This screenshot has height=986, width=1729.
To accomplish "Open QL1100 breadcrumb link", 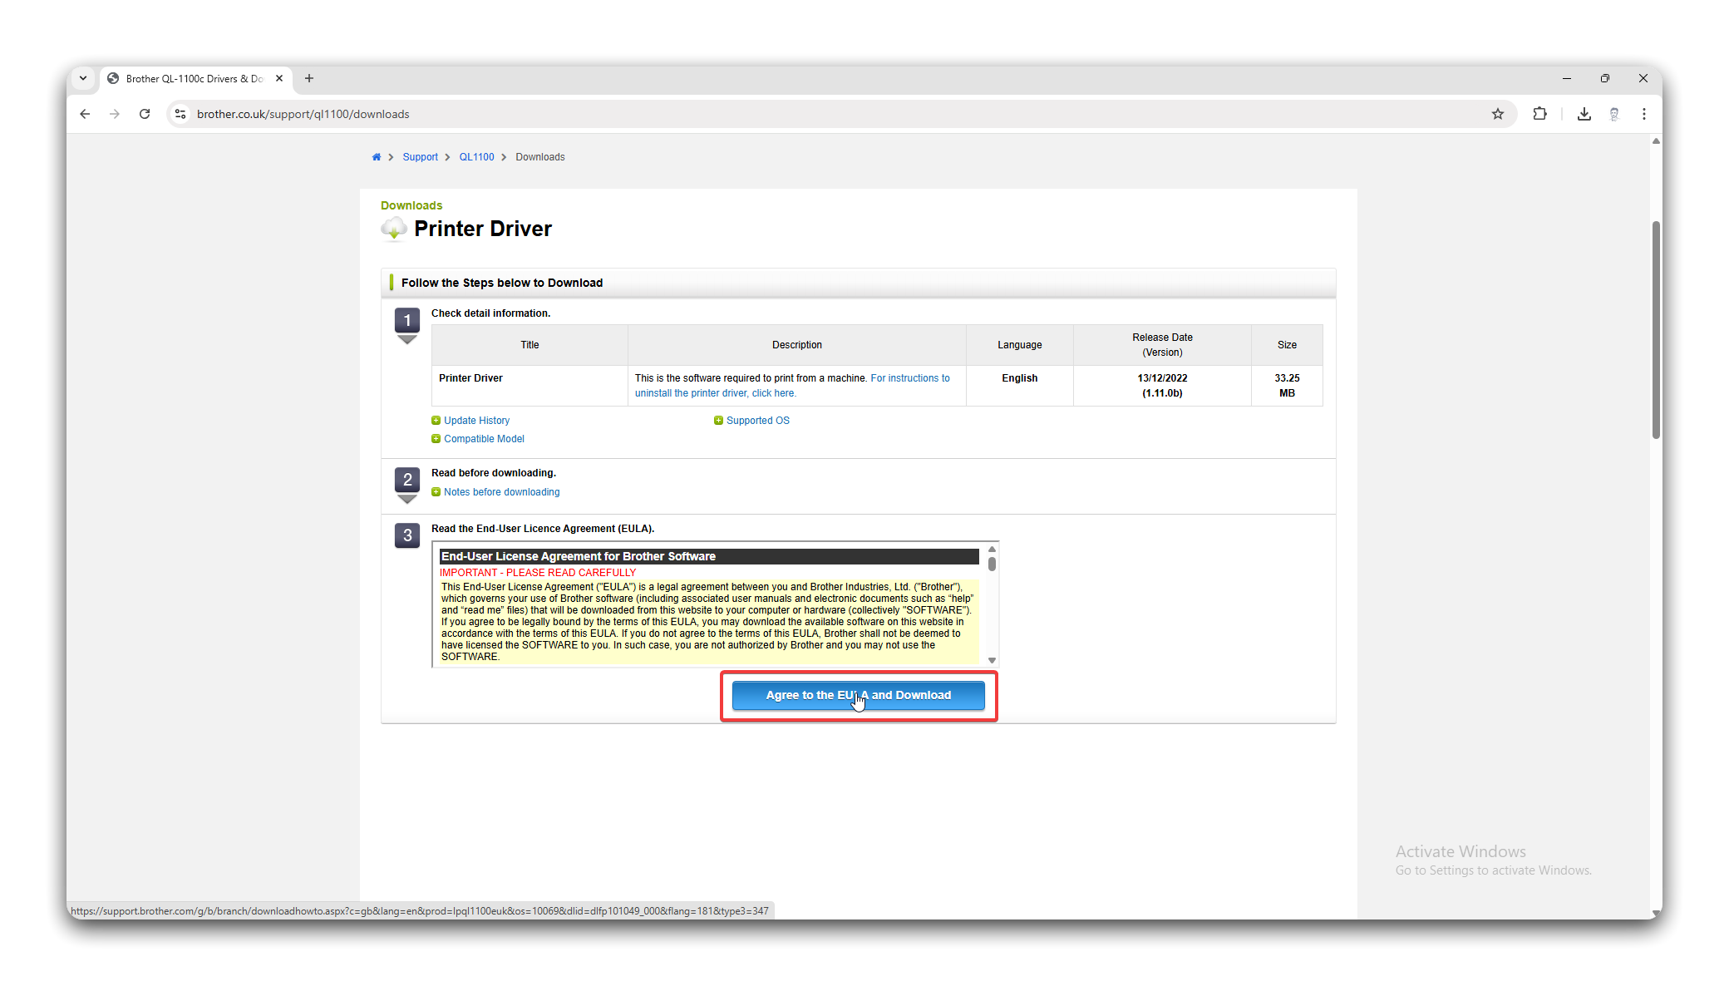I will tap(476, 157).
